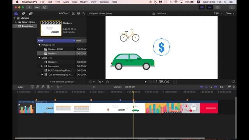
Task: Open the Final Cut Pro app menu
Action: coord(30,2)
